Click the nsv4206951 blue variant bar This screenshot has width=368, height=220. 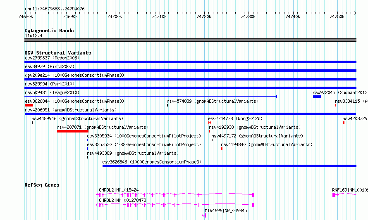[x=190, y=114]
